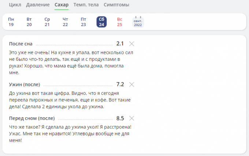Image resolution: width=249 pixels, height=156 pixels.
Task: Click the 7.2 sugar value
Action: pyautogui.click(x=120, y=84)
